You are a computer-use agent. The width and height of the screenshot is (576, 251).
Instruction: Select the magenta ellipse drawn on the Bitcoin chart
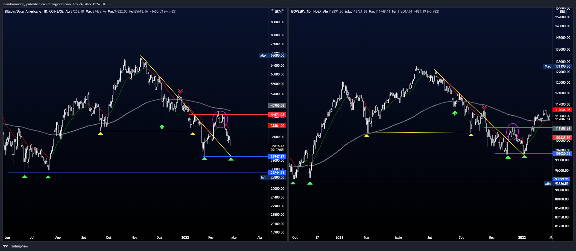click(220, 119)
